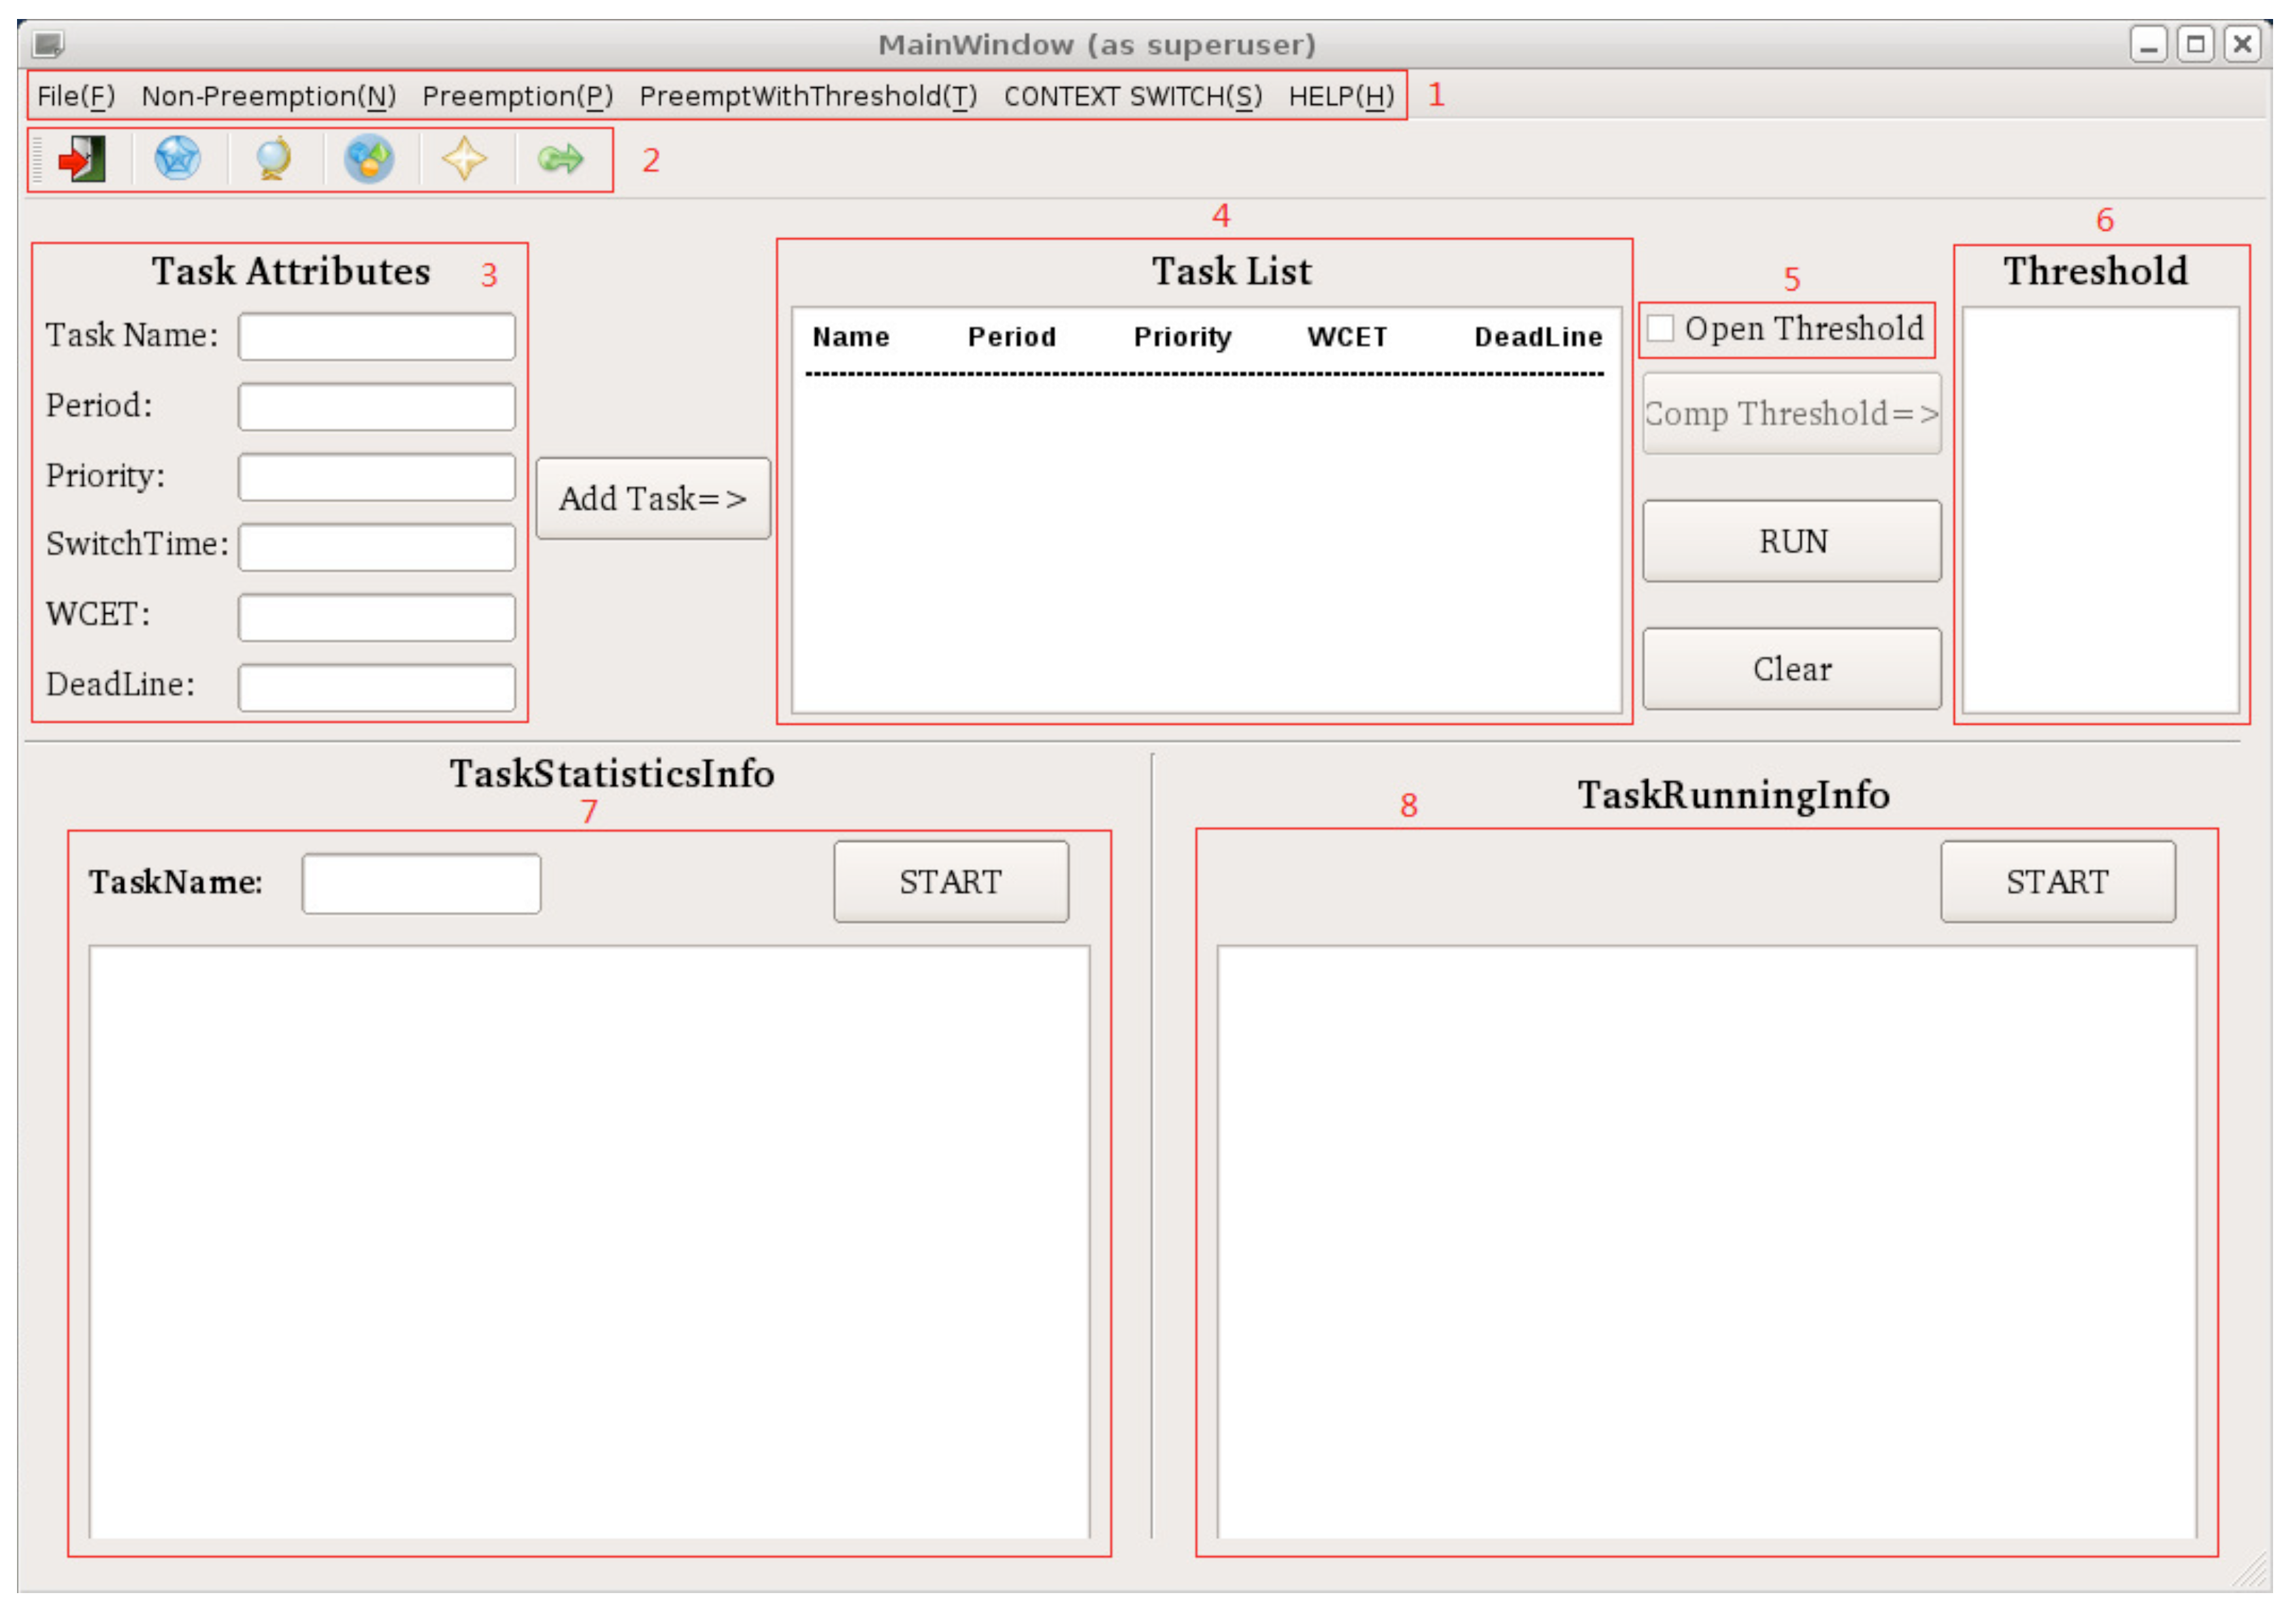2296x1618 pixels.
Task: Click the green forward arrow icon
Action: [560, 159]
